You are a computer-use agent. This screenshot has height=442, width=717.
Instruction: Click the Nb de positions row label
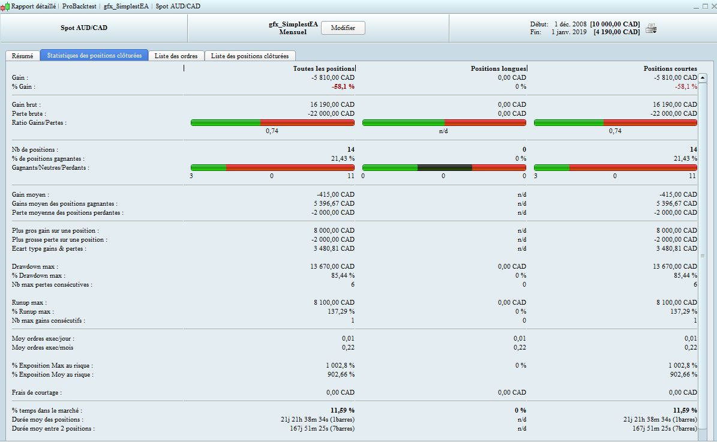(x=35, y=150)
